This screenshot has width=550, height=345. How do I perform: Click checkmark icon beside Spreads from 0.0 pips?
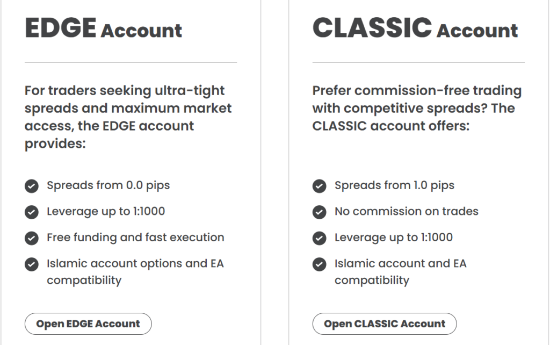32,186
